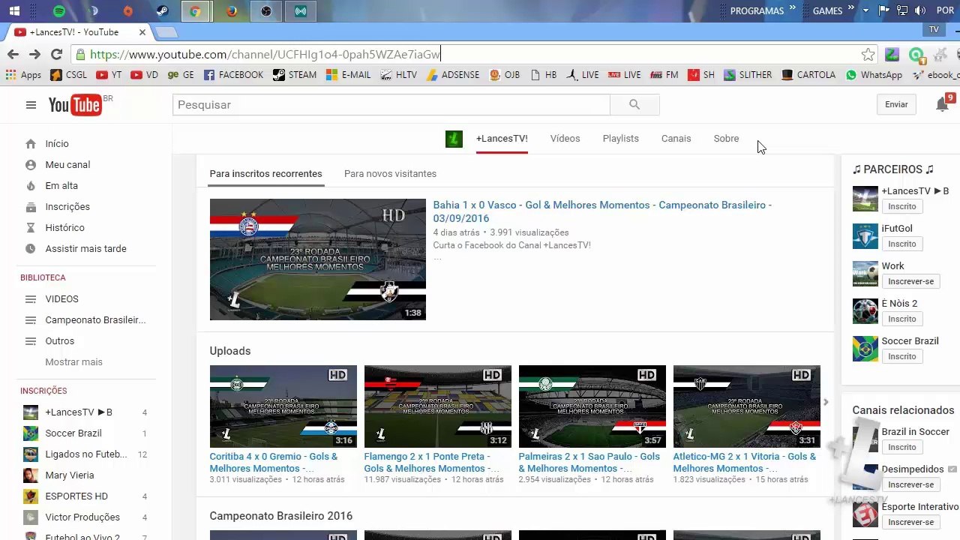Click Inscrito button under iFutGol
The width and height of the screenshot is (960, 540).
(902, 244)
